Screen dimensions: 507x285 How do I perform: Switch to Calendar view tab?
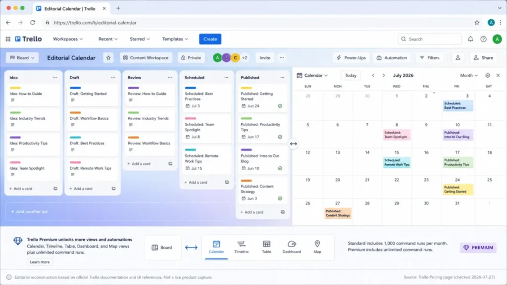tap(216, 247)
